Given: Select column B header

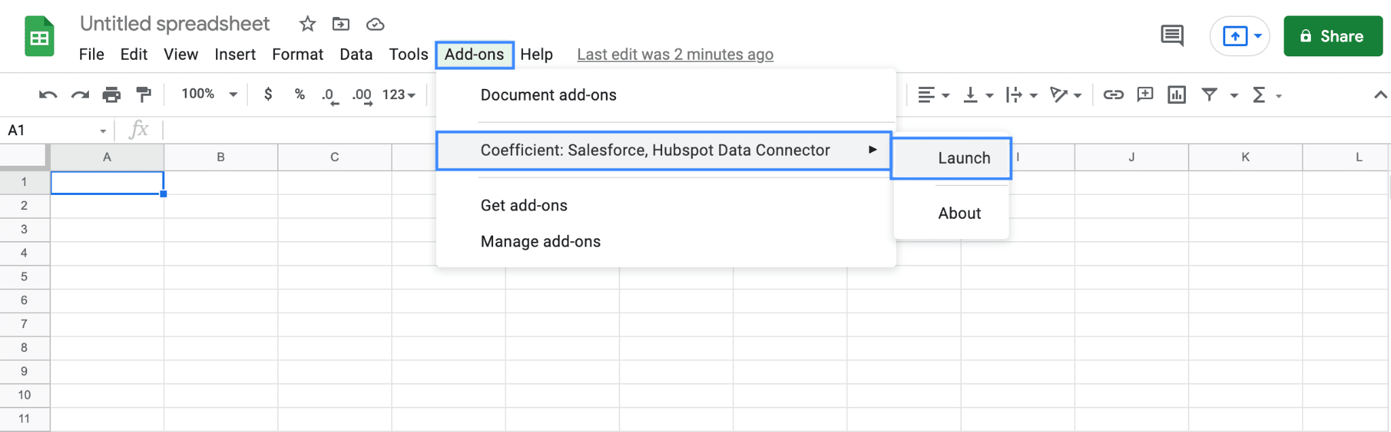Looking at the screenshot, I should (221, 157).
